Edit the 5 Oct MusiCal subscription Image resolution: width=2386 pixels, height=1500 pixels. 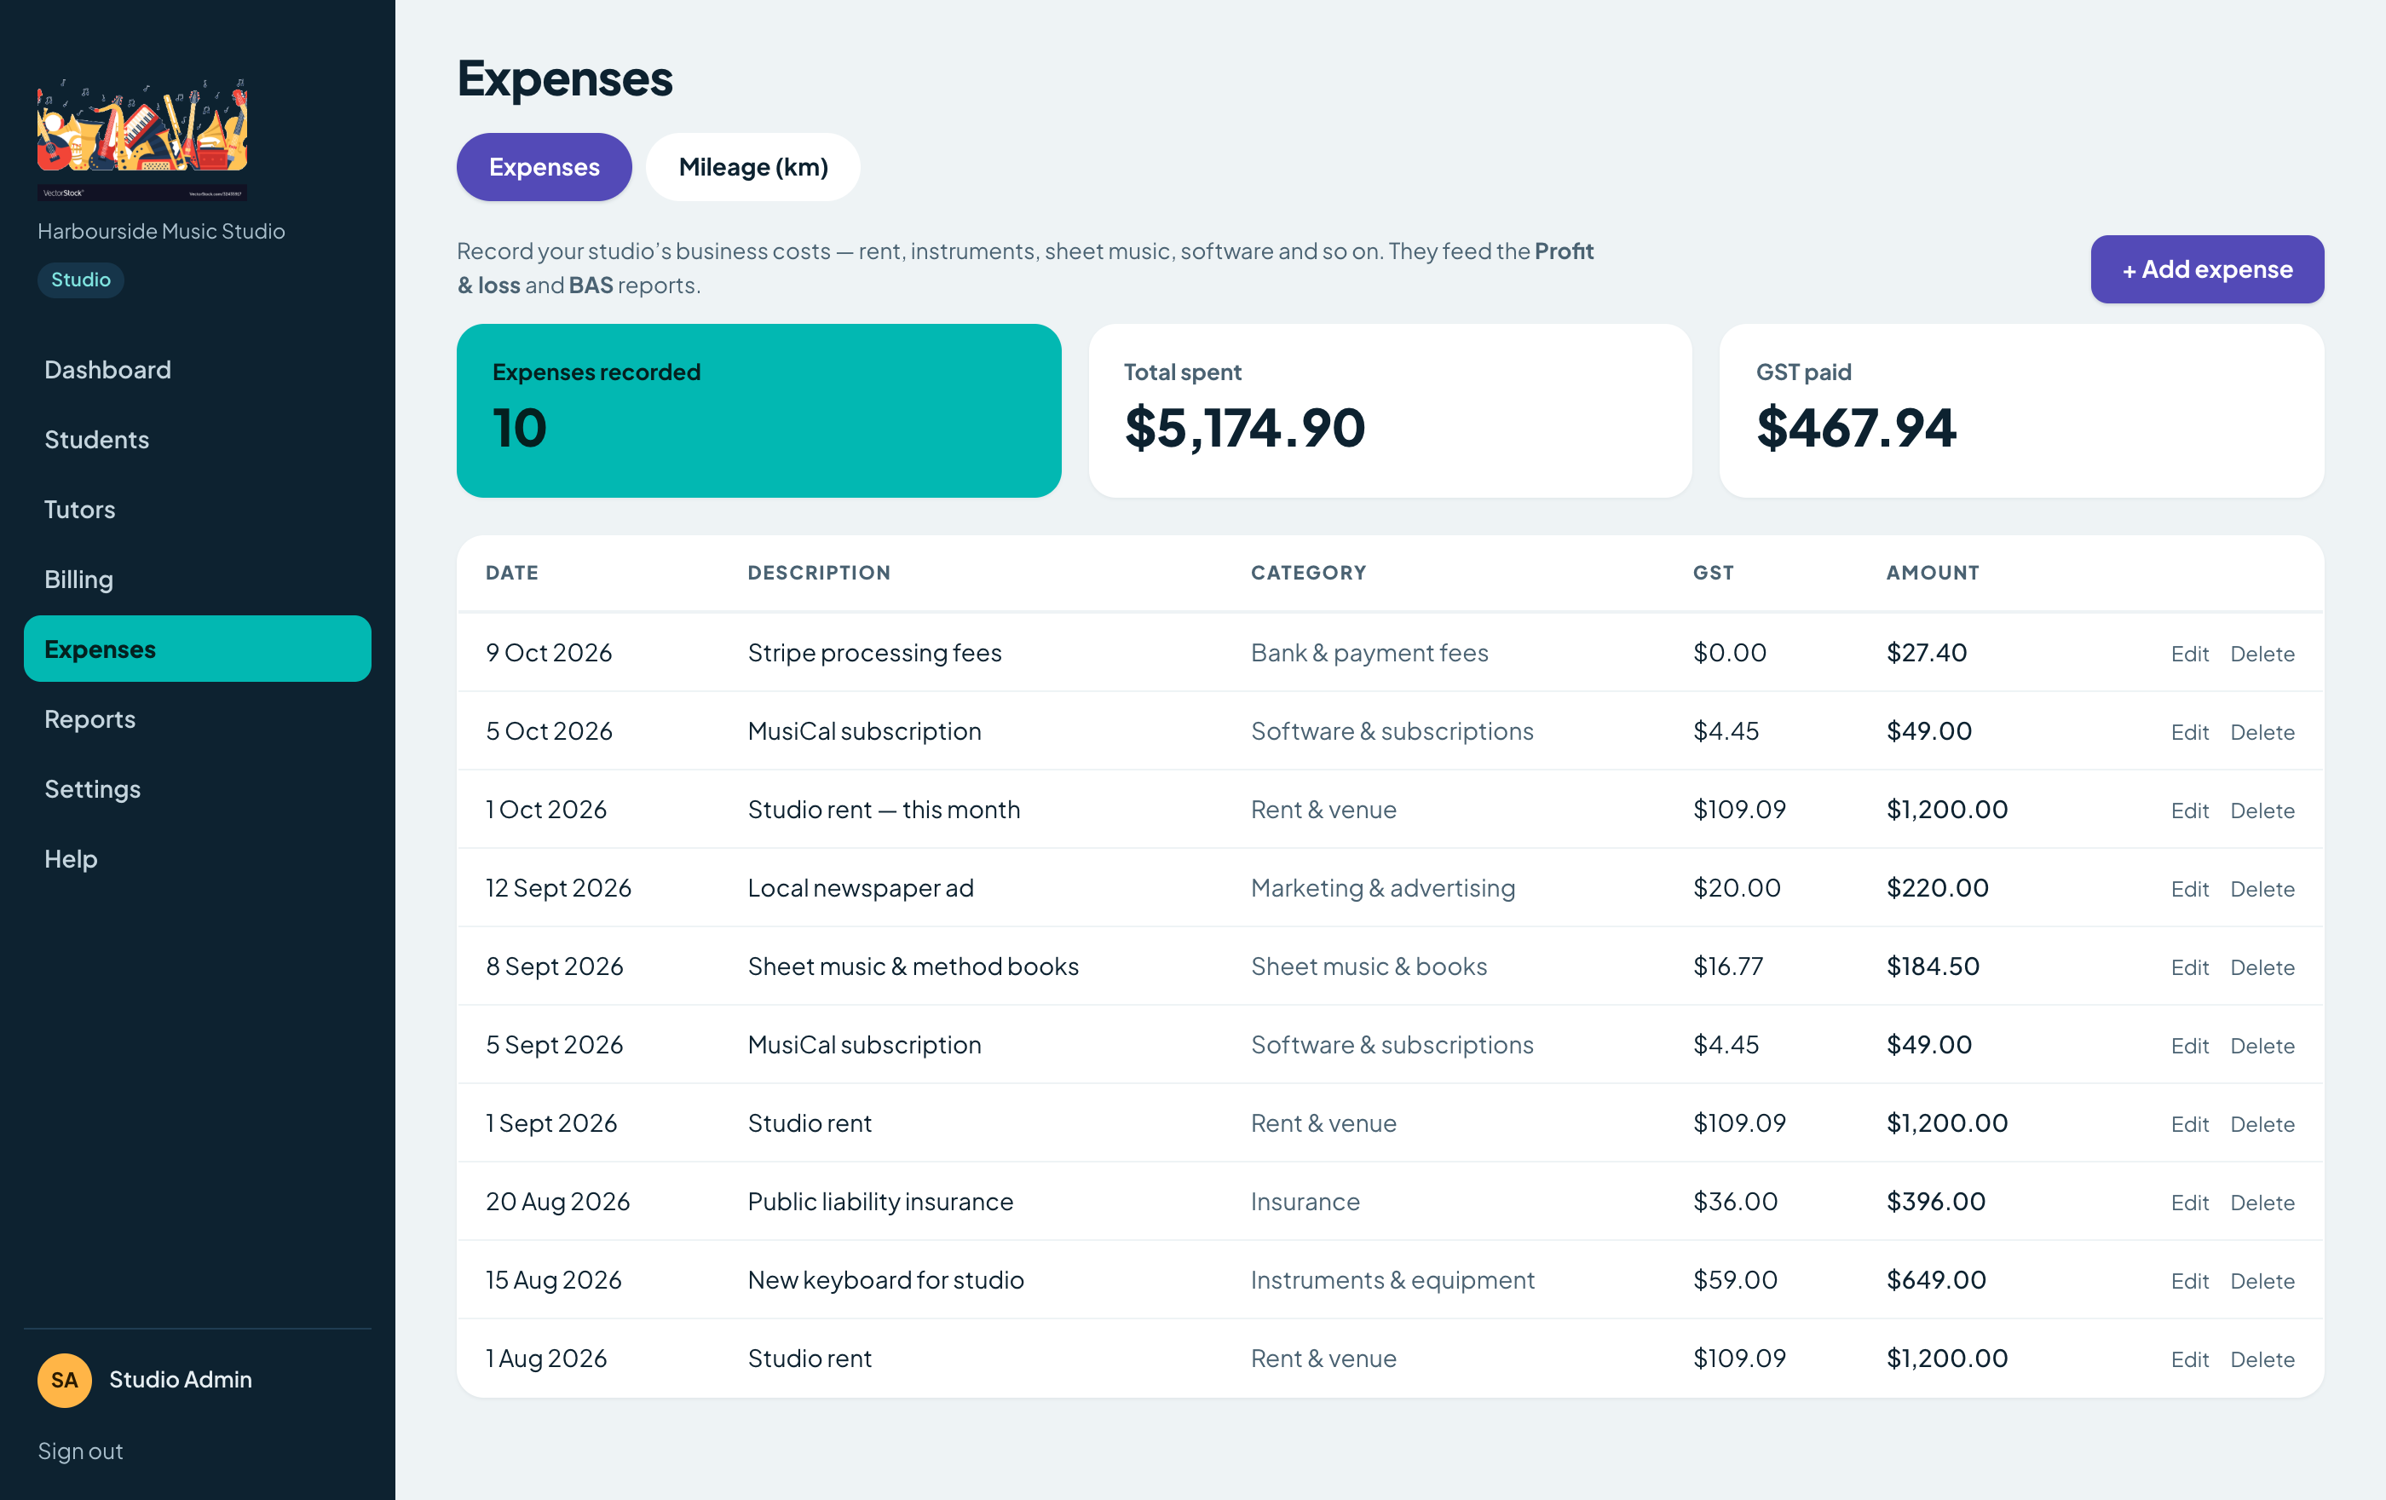pos(2189,732)
